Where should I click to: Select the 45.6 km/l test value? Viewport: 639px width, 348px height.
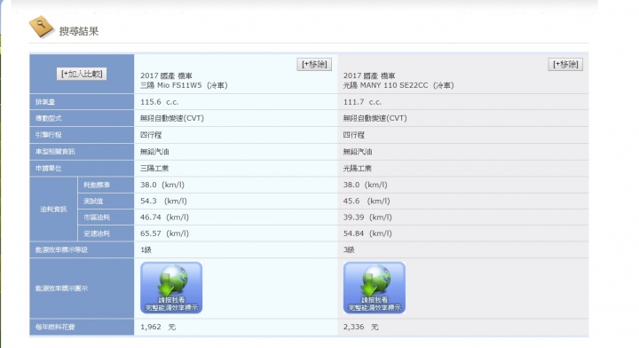coord(367,201)
